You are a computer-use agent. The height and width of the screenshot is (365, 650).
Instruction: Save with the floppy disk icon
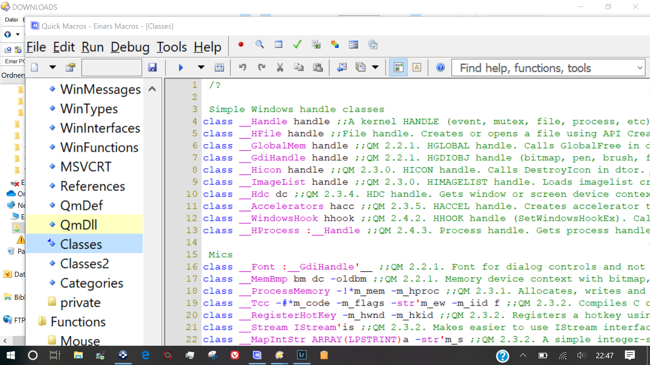tap(152, 67)
